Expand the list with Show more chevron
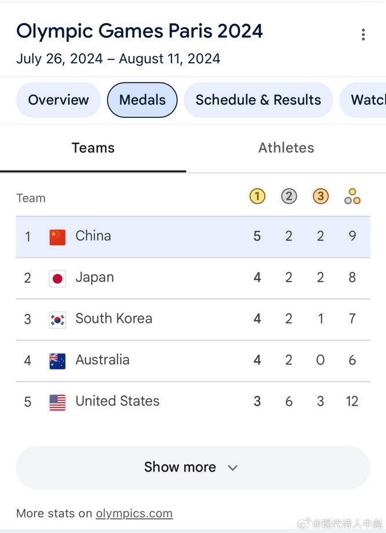 point(232,467)
